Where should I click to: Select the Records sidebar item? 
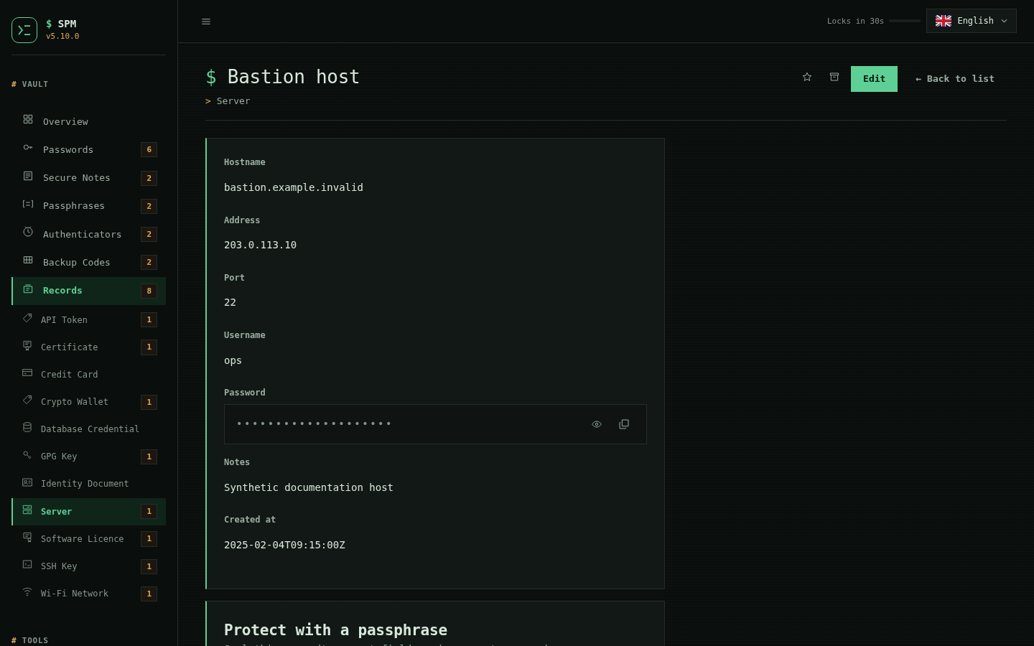(89, 291)
